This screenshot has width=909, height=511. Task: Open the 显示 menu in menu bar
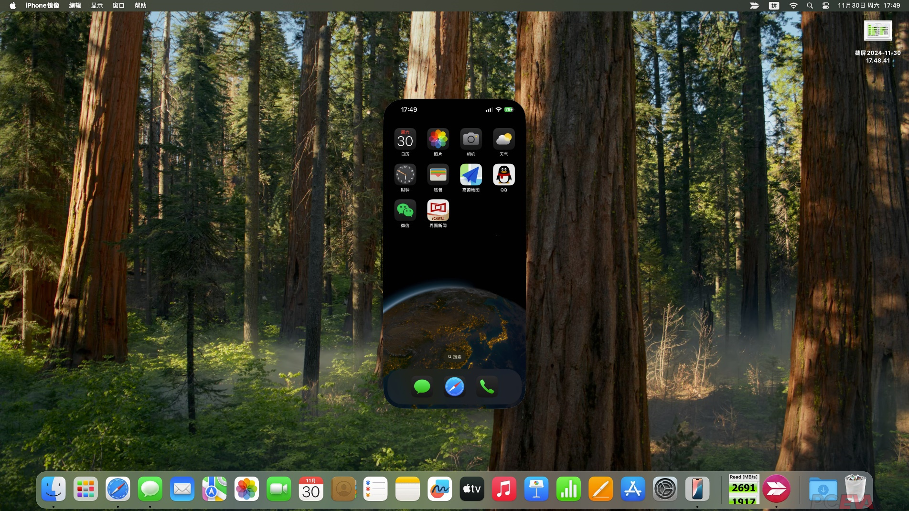[97, 6]
